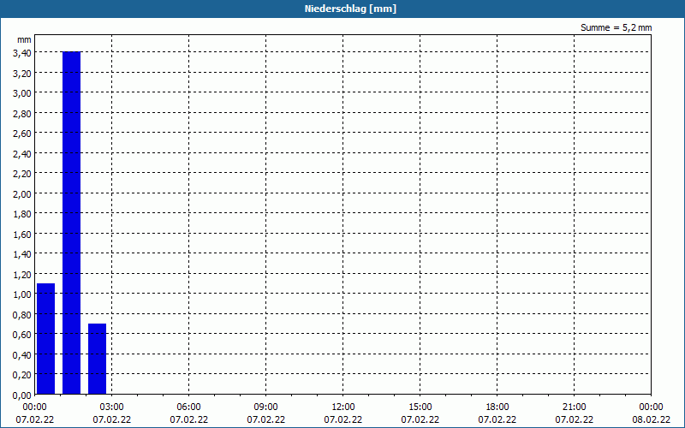The image size is (685, 428).
Task: Click the 2,20 y-axis value
Action: coord(22,174)
